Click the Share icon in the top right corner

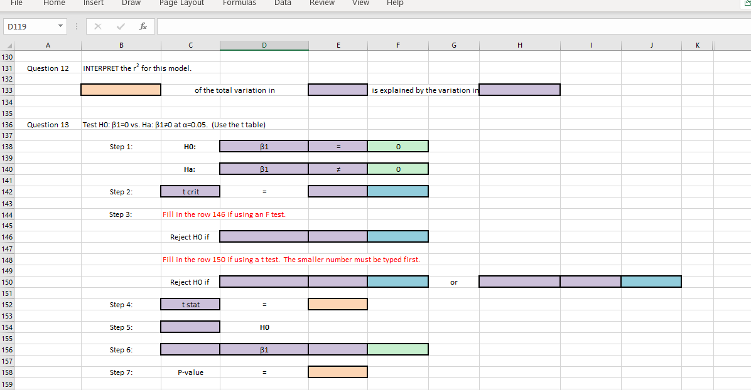click(746, 4)
